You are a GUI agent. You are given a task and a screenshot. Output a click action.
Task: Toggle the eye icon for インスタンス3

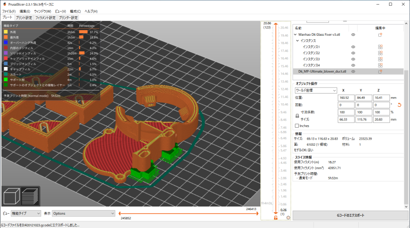tap(353, 59)
